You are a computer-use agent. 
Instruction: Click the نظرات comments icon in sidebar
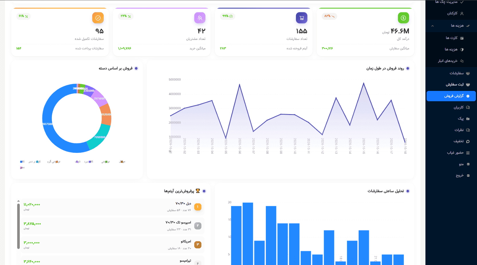pos(468,130)
